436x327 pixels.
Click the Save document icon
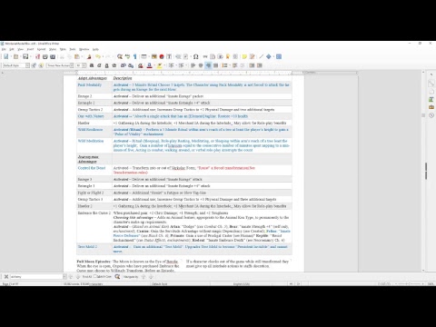coord(25,56)
